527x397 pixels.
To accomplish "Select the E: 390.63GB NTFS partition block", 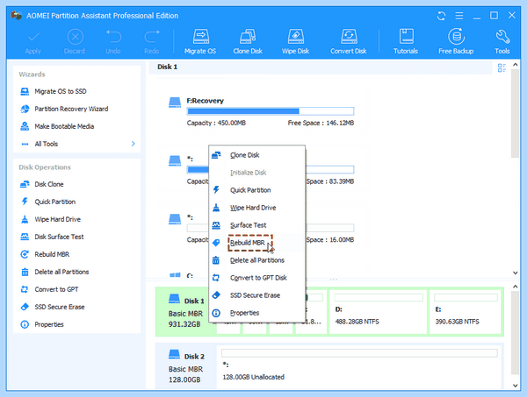I will pos(466,312).
